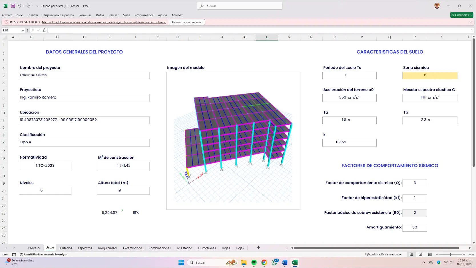Dismiss the security risk warning bar
Screen dimensions: 476x268
(471, 22)
